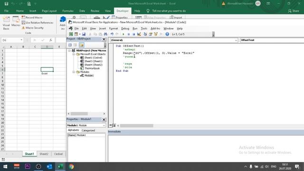Open Excel's Formulas ribbon tab
Screen dimensions: 304x171
click(68, 11)
